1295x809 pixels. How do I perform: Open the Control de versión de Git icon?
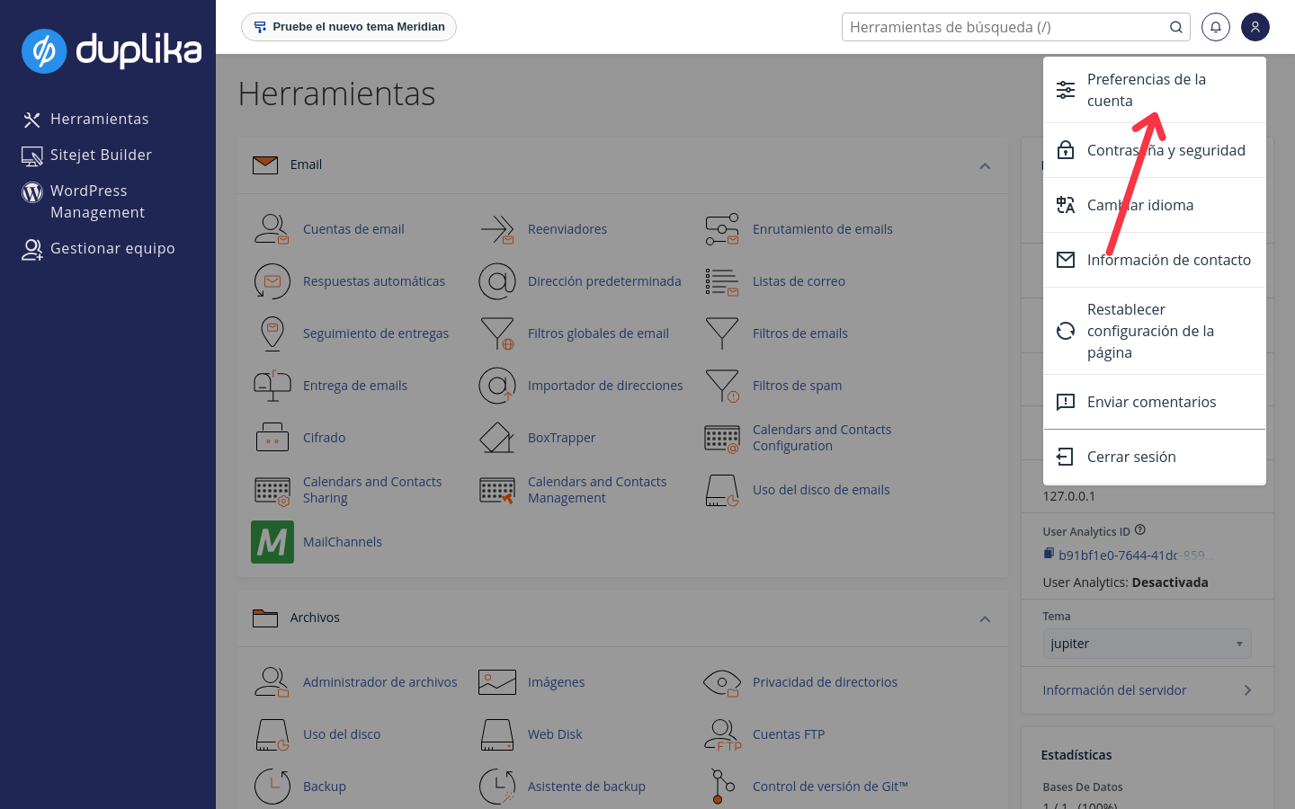click(721, 787)
